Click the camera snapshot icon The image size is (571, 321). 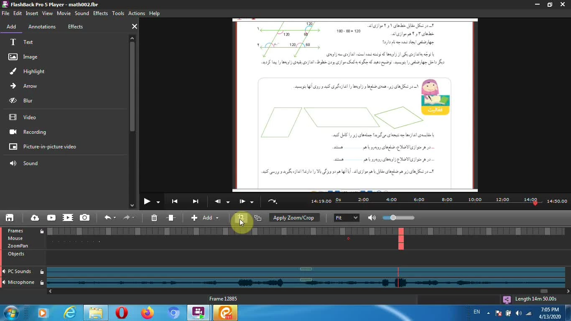(84, 218)
